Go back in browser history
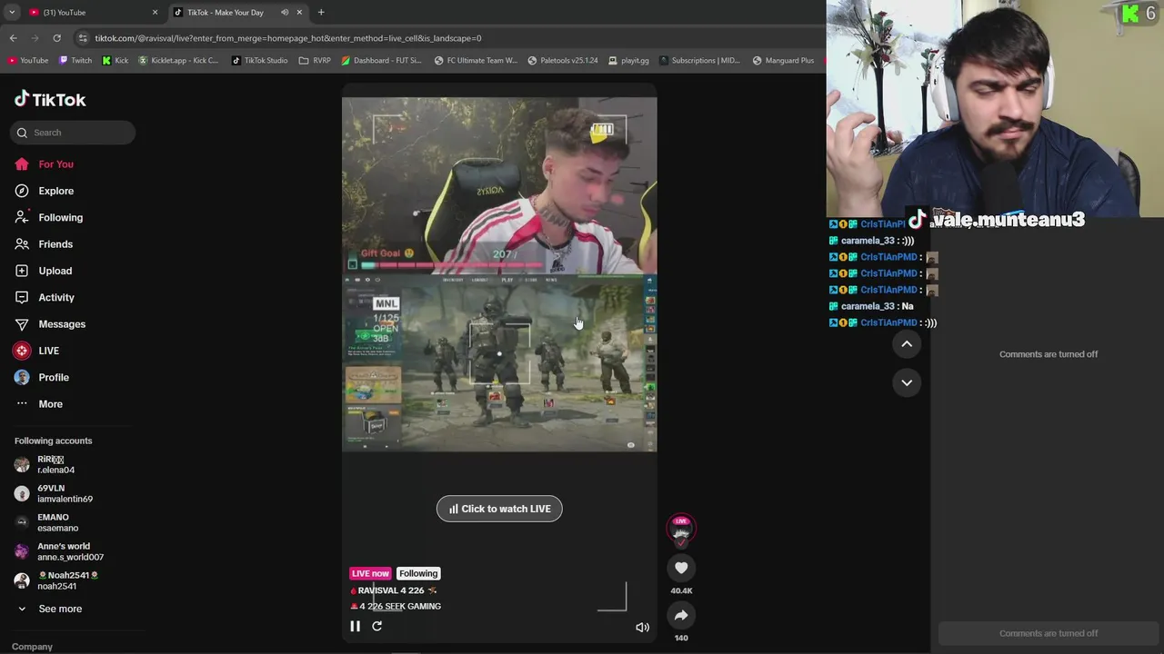 click(x=13, y=38)
